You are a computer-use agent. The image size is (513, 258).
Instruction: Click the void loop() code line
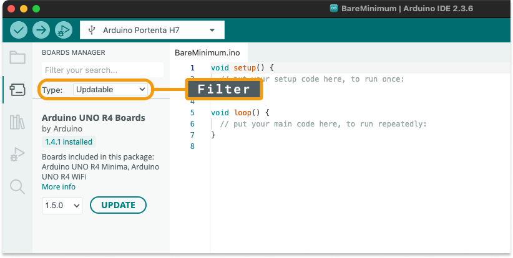[x=240, y=113]
